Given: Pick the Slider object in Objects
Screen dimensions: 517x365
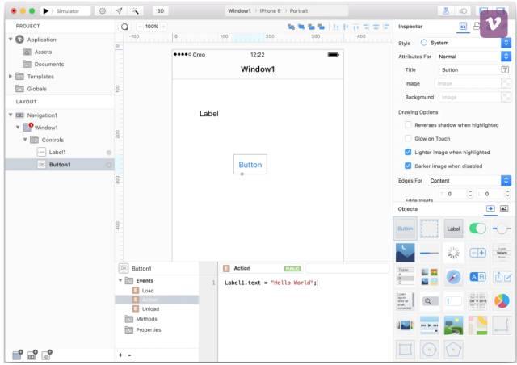Looking at the screenshot, I should [502, 229].
